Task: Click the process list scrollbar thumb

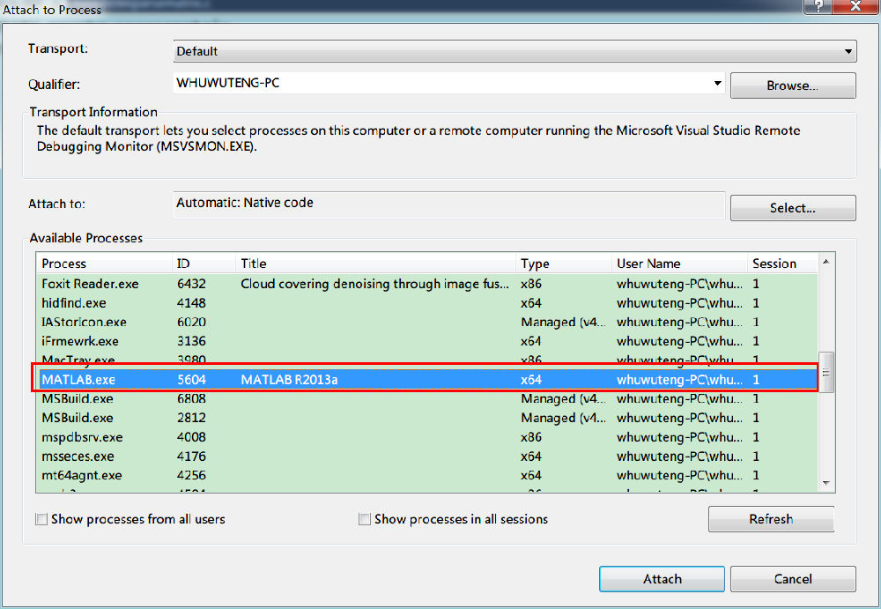Action: (826, 372)
